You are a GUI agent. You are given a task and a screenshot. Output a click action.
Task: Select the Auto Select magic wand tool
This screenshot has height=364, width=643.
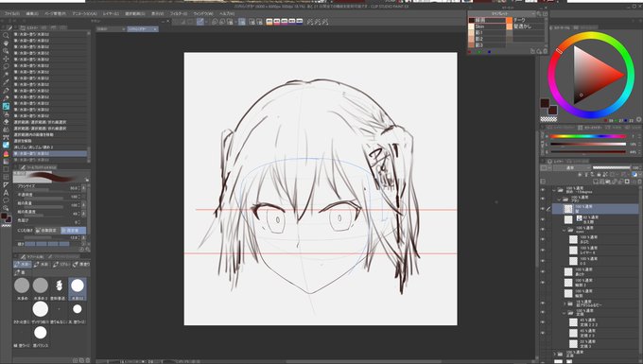[6, 74]
